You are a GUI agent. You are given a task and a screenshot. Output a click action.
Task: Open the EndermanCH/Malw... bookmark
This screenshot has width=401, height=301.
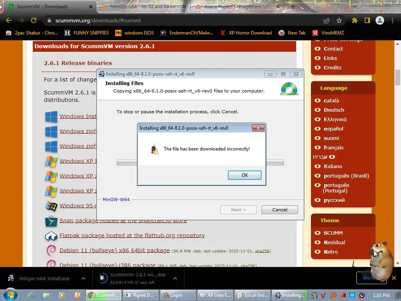click(x=187, y=33)
